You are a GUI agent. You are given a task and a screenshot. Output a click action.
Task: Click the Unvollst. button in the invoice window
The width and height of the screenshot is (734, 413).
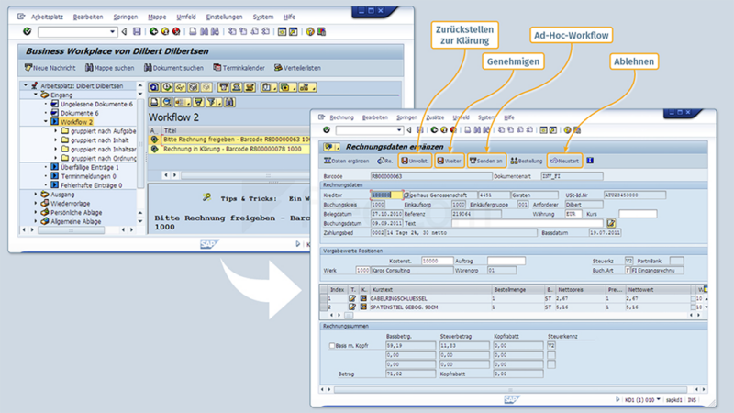(415, 161)
